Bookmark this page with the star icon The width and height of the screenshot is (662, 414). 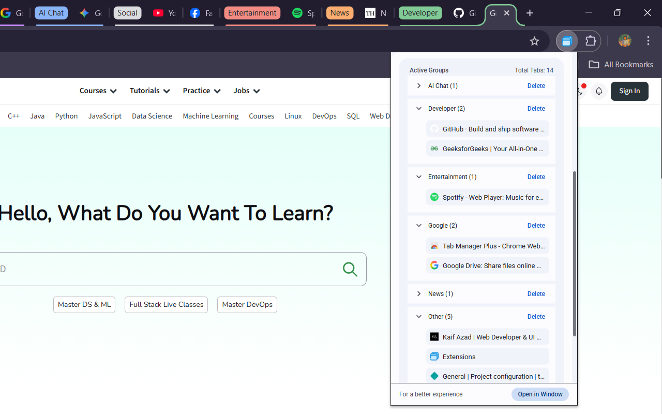coord(534,41)
